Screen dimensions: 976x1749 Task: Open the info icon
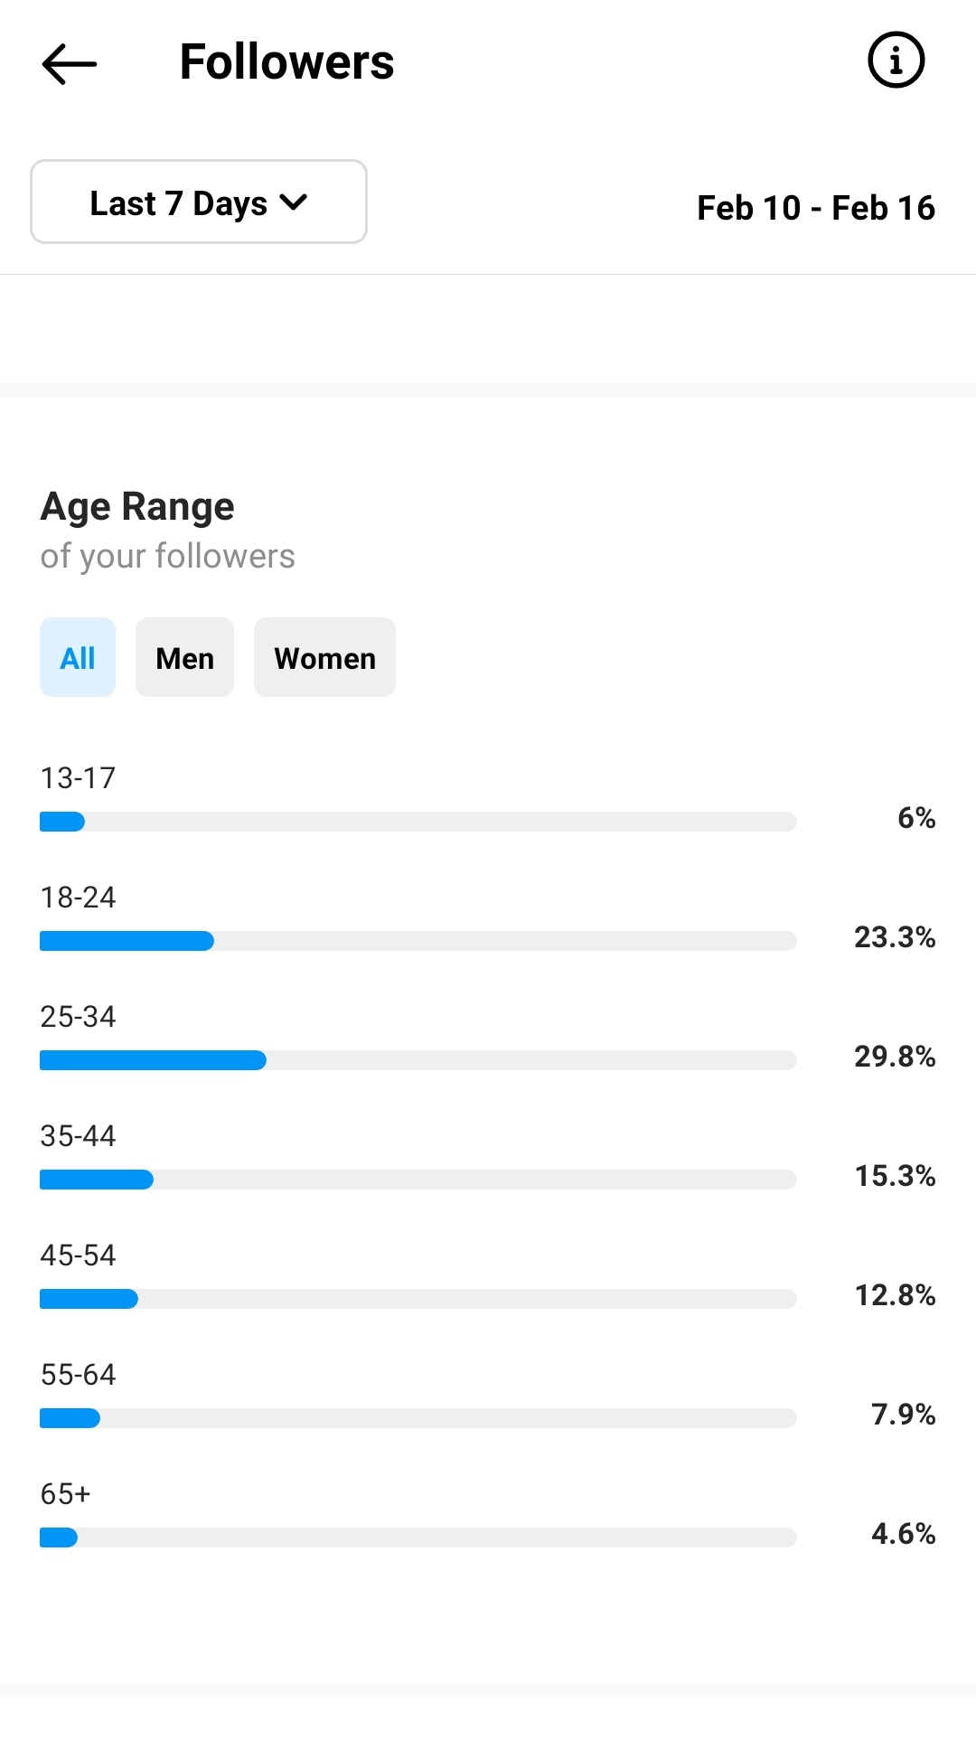896,61
